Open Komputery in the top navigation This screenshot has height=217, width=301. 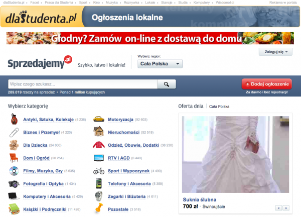(202, 3)
